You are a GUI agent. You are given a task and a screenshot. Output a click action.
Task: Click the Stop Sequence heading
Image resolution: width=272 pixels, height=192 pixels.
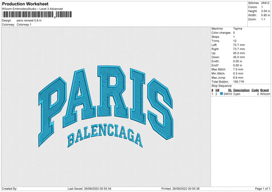[222, 86]
